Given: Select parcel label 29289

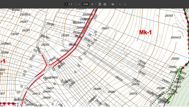Looking at the screenshot, I should click(x=64, y=50).
